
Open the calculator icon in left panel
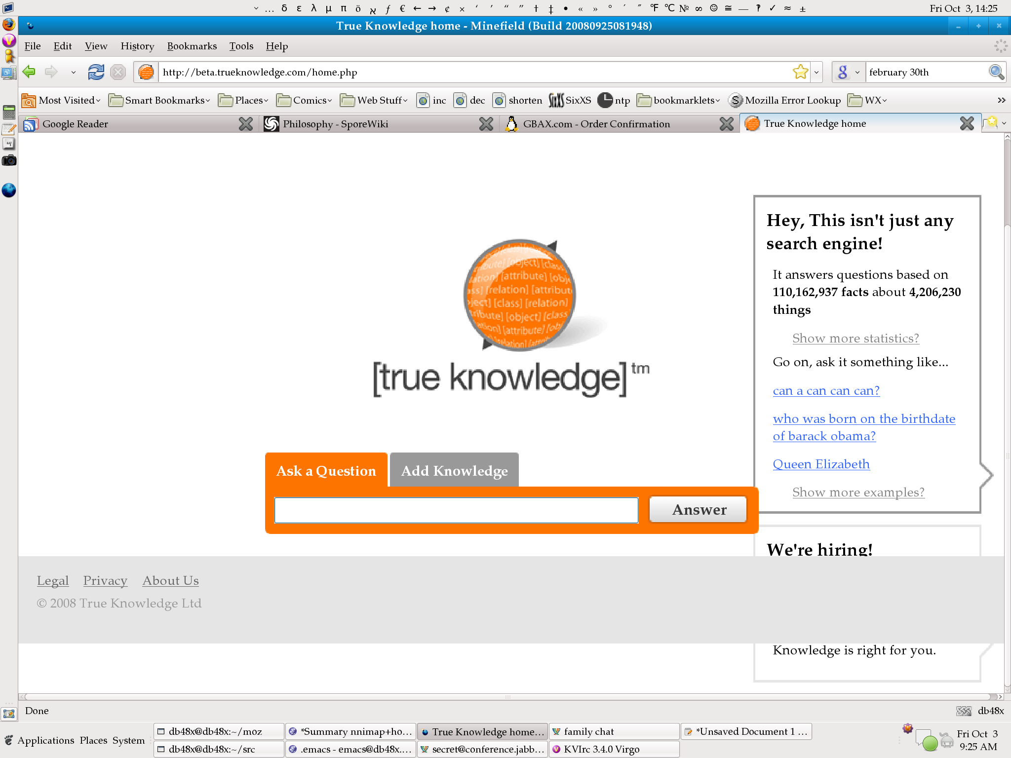9,113
